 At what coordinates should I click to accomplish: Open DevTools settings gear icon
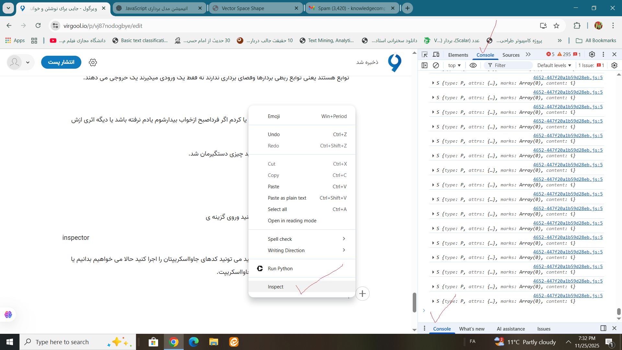tap(592, 54)
